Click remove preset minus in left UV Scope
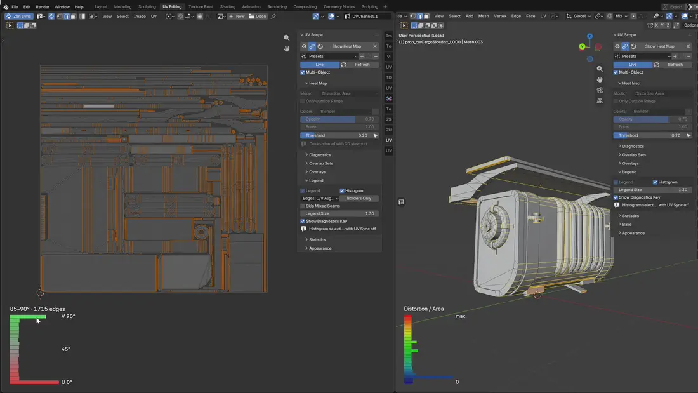Viewport: 698px width, 393px height. point(375,56)
